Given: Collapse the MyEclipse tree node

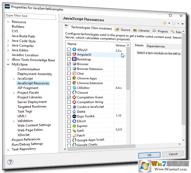Looking at the screenshot, I should (8, 64).
